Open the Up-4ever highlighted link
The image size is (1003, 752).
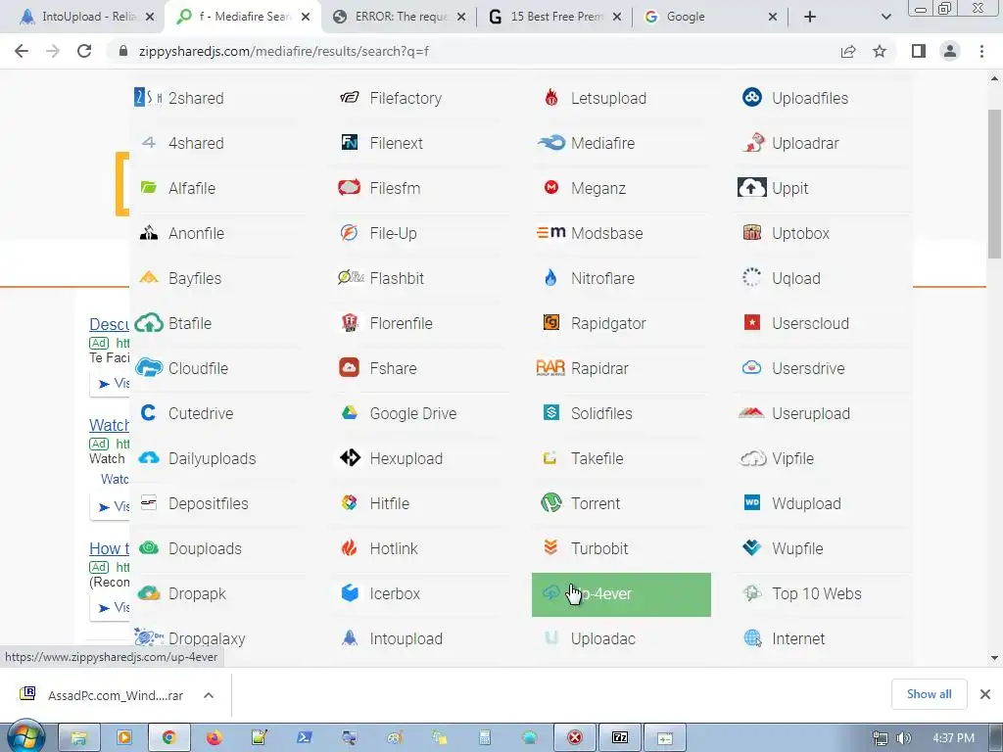[621, 594]
